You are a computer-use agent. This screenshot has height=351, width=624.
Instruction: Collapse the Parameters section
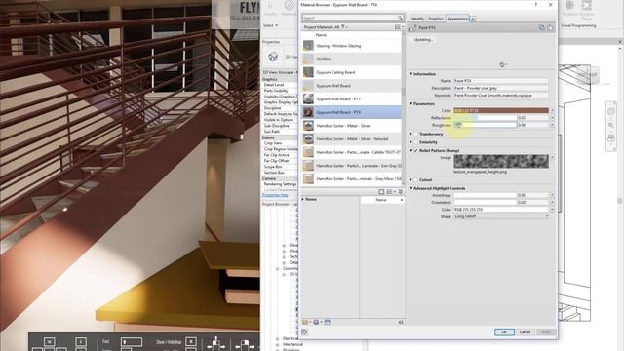(x=411, y=103)
